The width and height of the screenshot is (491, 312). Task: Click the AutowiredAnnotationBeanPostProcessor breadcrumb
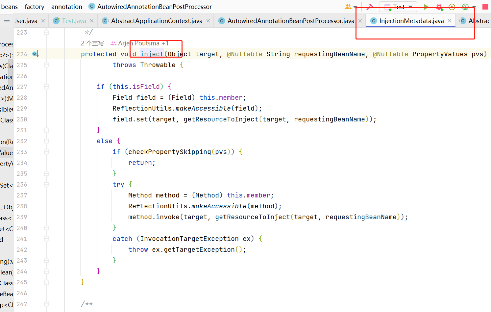click(x=155, y=7)
